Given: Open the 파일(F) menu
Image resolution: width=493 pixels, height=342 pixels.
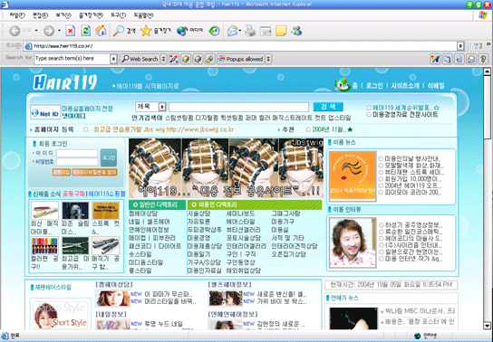Looking at the screenshot, I should pos(17,15).
